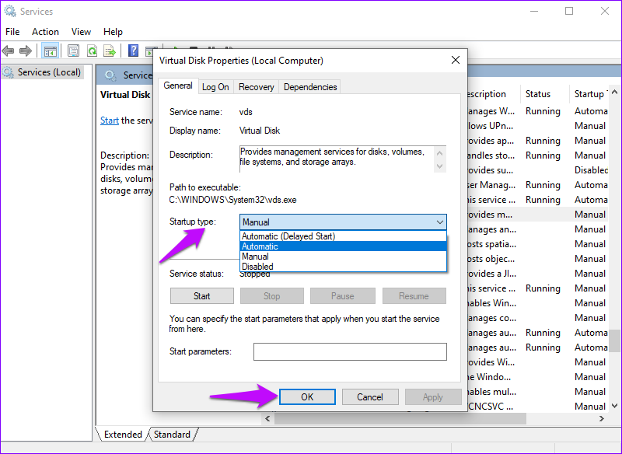This screenshot has width=622, height=454.
Task: Choose Manual in the startup type list
Action: click(343, 257)
